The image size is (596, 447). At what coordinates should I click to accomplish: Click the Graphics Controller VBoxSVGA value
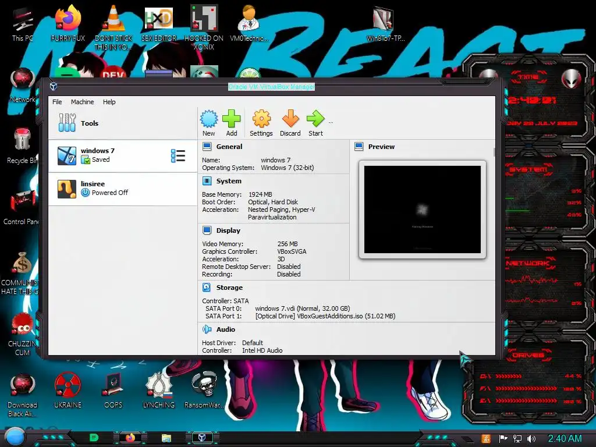(292, 251)
